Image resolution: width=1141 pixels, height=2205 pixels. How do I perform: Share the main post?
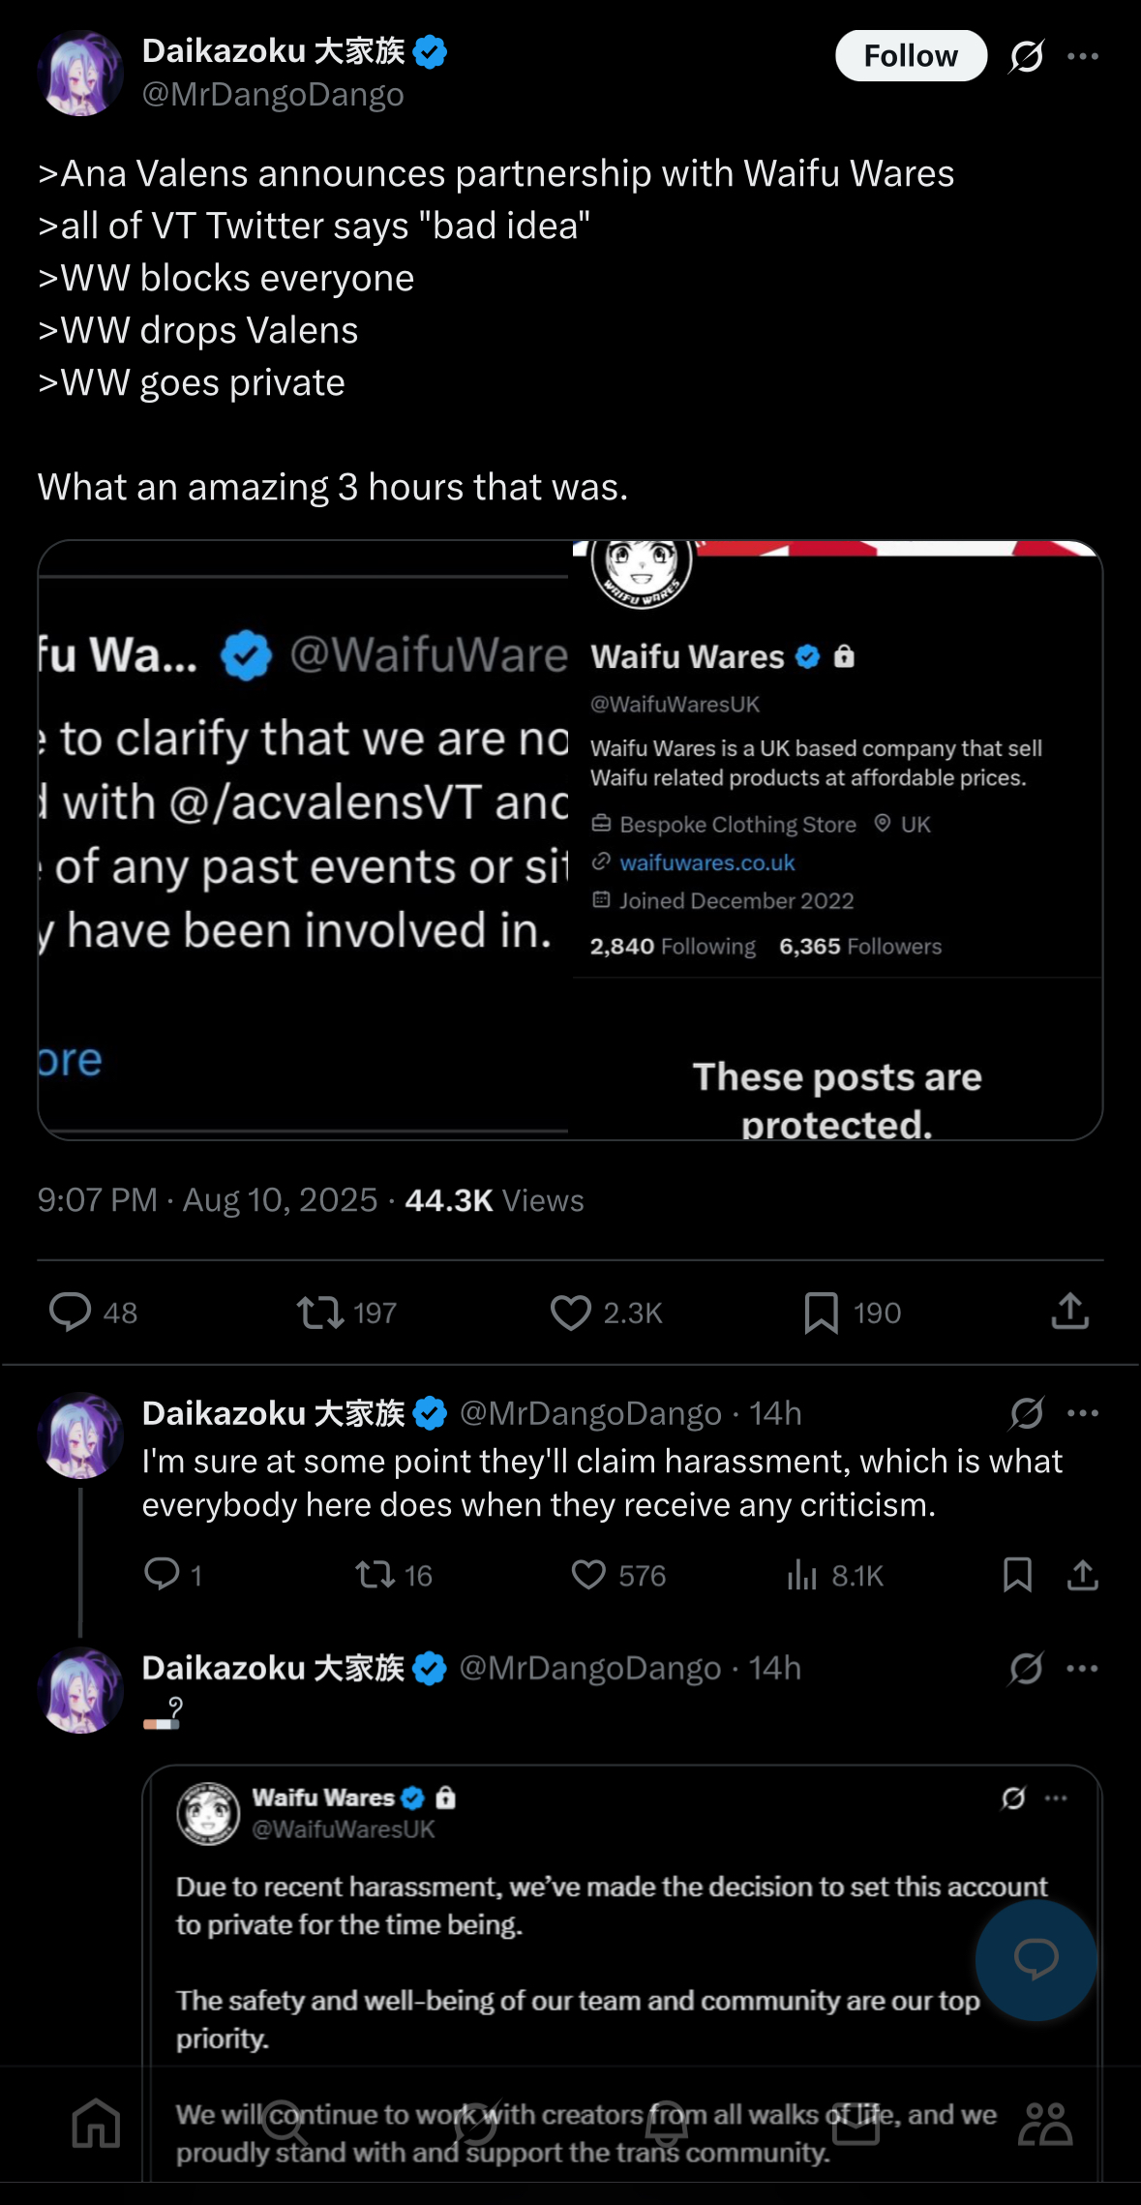[x=1070, y=1313]
